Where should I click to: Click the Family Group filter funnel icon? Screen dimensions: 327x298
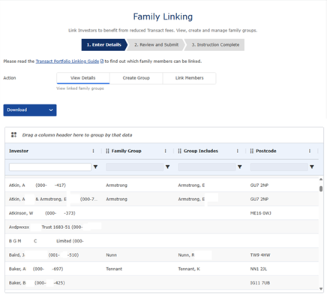167,167
